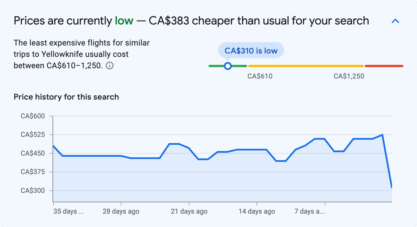Click the CA$450 y-axis label
Viewport: 417px width, 227px height.
(33, 153)
